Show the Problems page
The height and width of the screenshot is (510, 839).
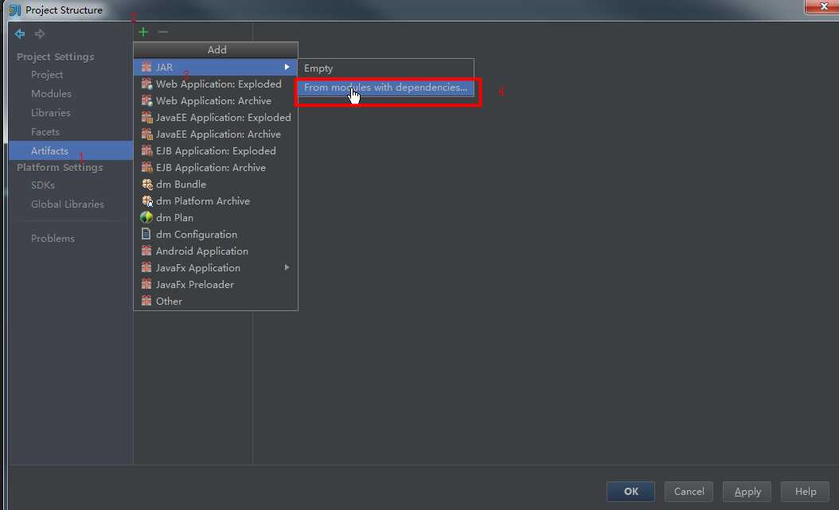pos(53,239)
